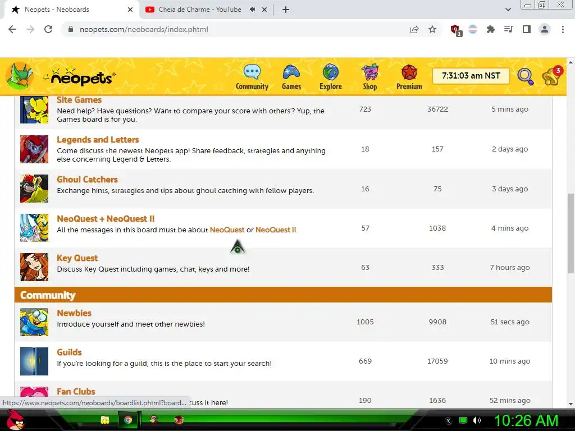Image resolution: width=575 pixels, height=431 pixels.
Task: Click the Site Games board thumbnail
Action: click(34, 109)
